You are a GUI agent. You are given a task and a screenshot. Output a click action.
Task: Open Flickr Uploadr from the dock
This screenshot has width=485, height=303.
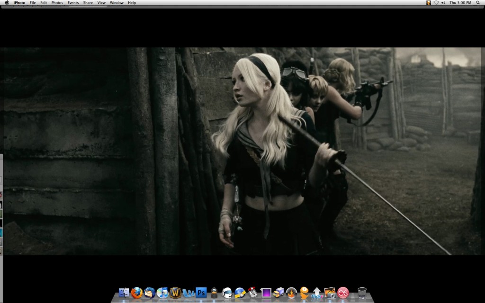(x=317, y=293)
